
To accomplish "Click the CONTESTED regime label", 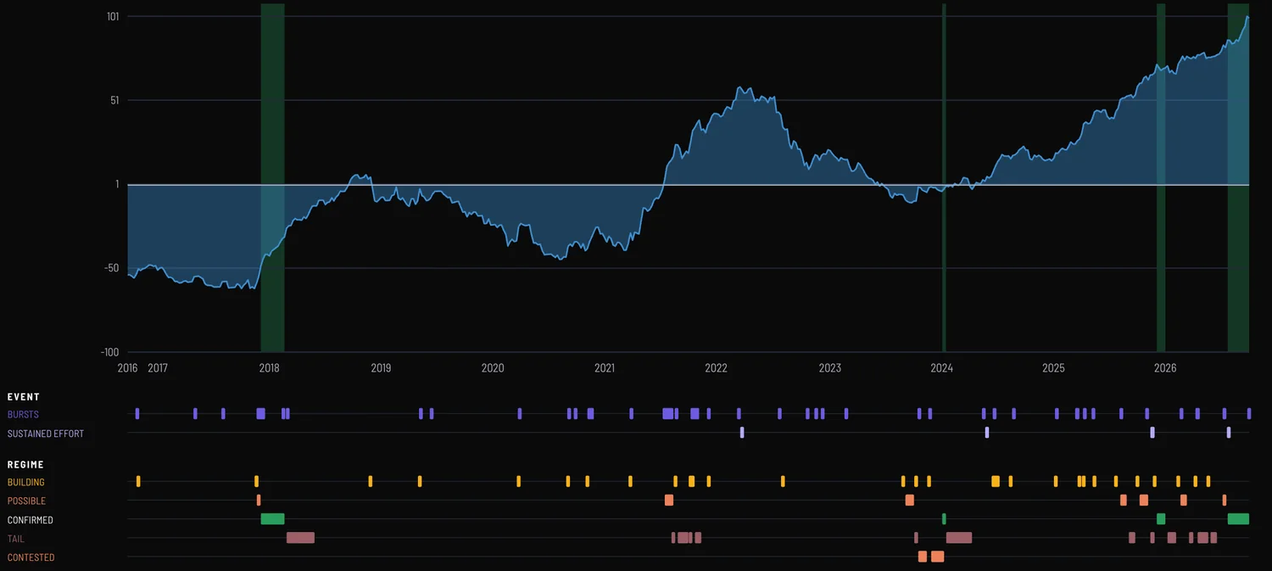I will coord(31,557).
